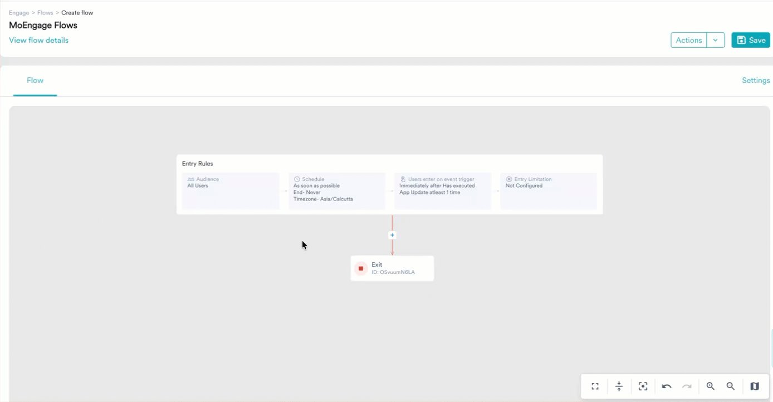The image size is (773, 402).
Task: Click the redo icon in the canvas toolbar
Action: 686,386
